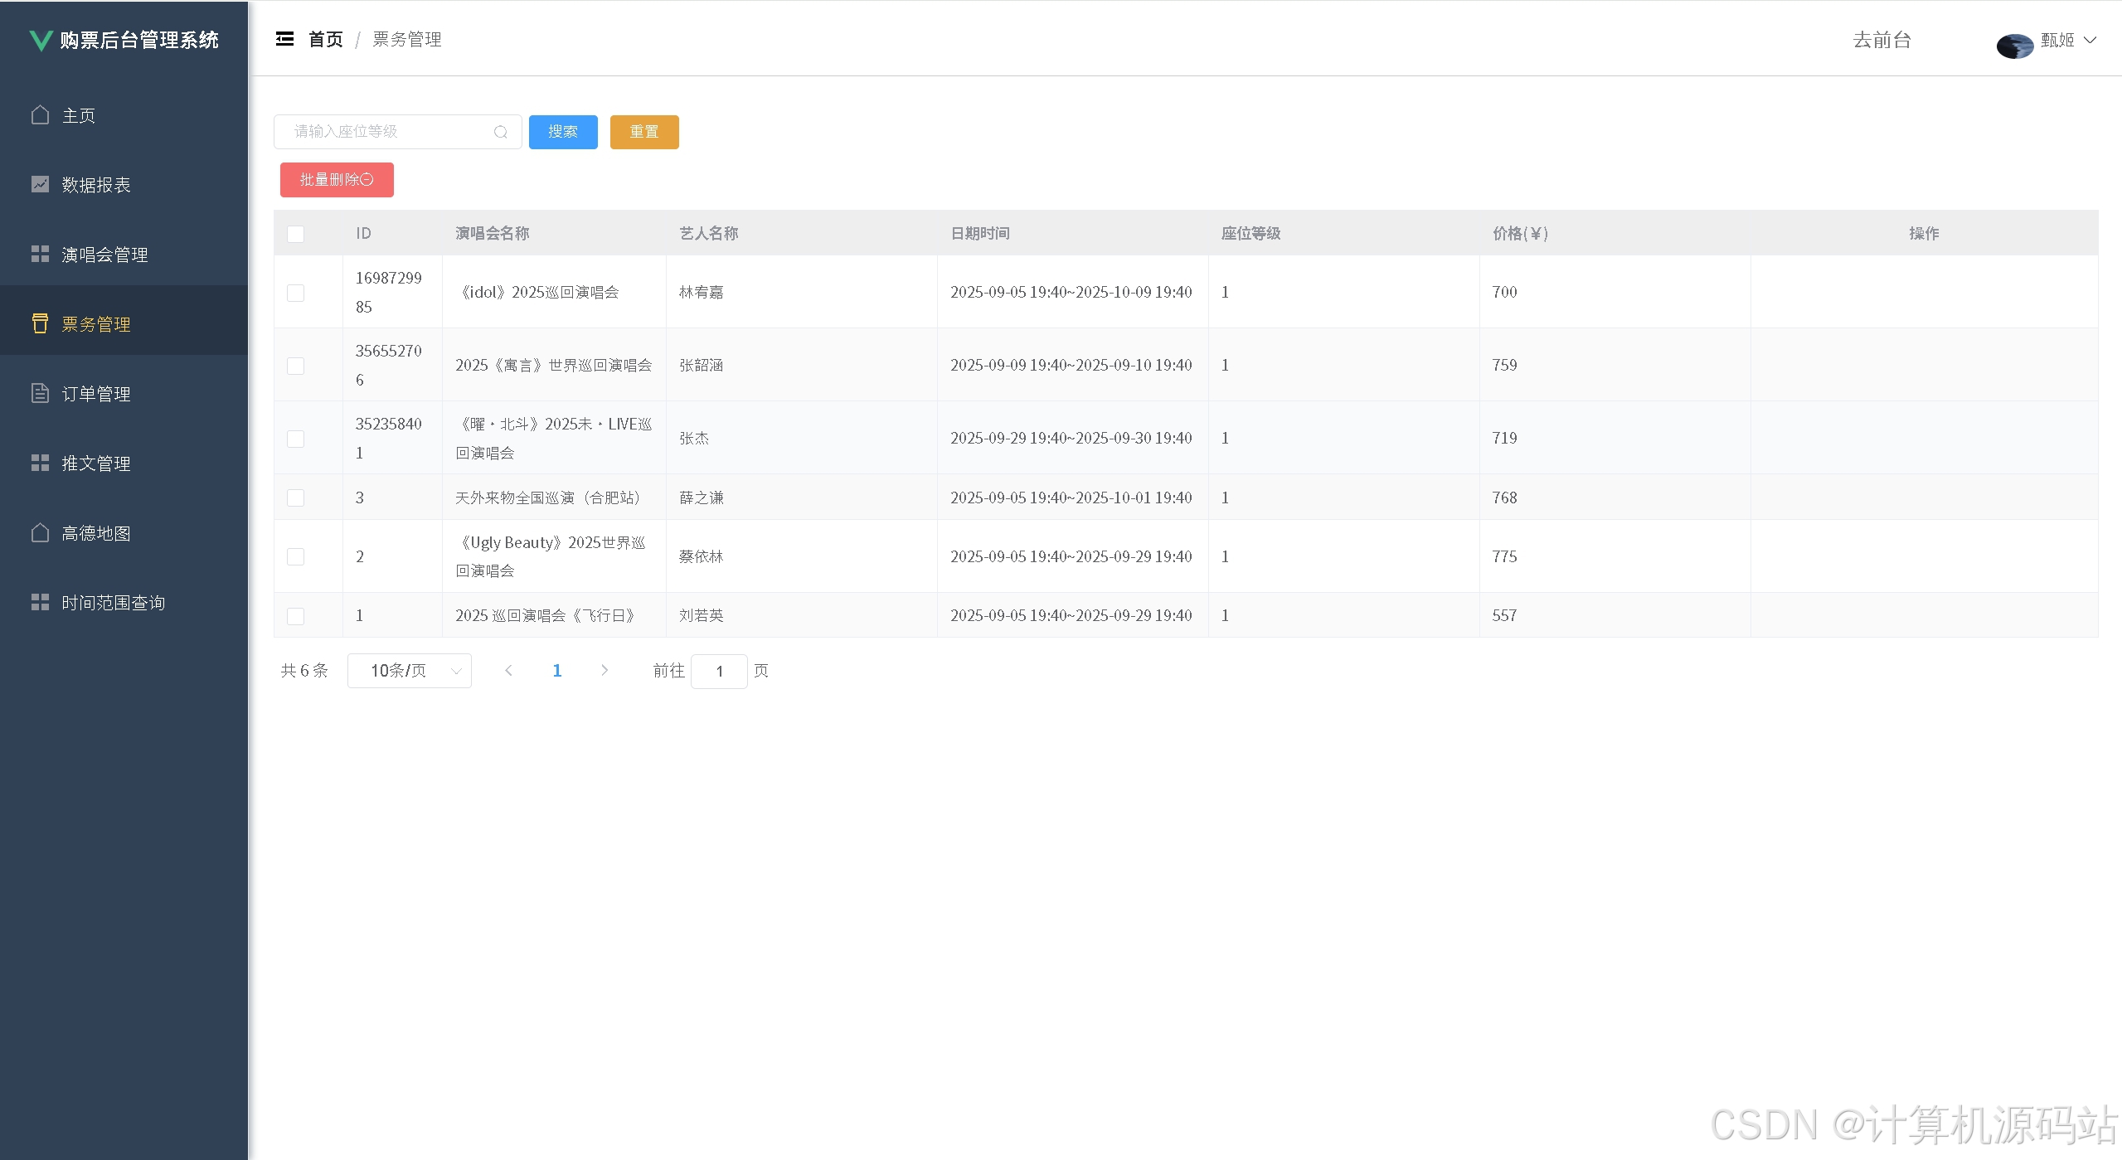
Task: Click the icon beside 高德地图
Action: pos(40,532)
